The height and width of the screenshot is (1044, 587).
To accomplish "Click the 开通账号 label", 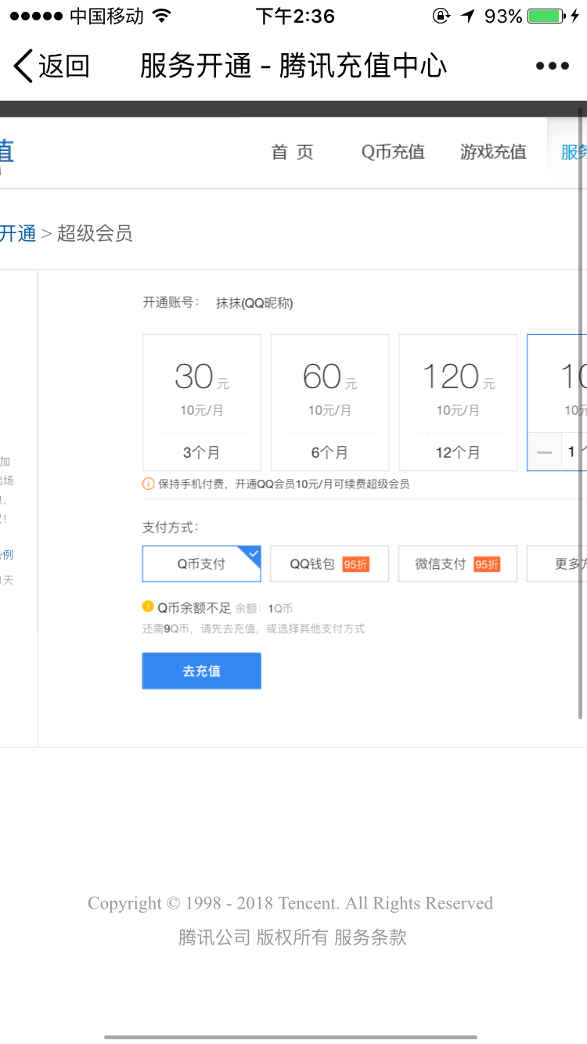I will click(171, 302).
